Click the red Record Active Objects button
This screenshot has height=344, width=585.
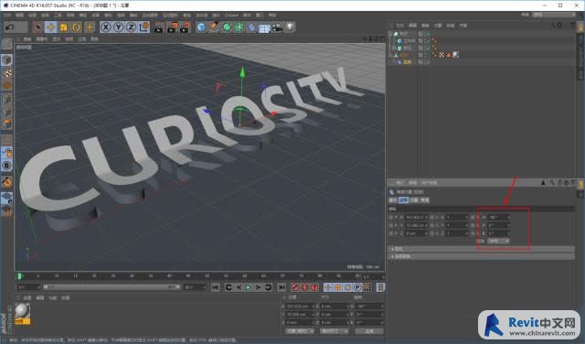(294, 287)
